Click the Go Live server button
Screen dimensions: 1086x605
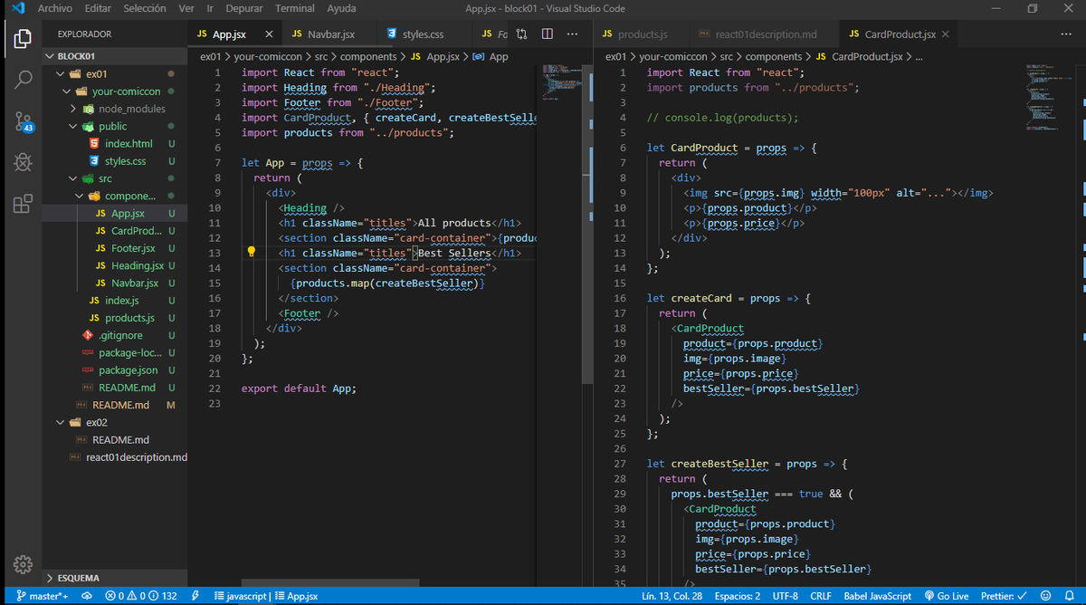pos(947,596)
